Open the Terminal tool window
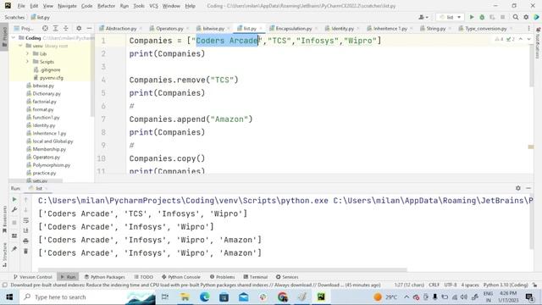 coord(255,277)
